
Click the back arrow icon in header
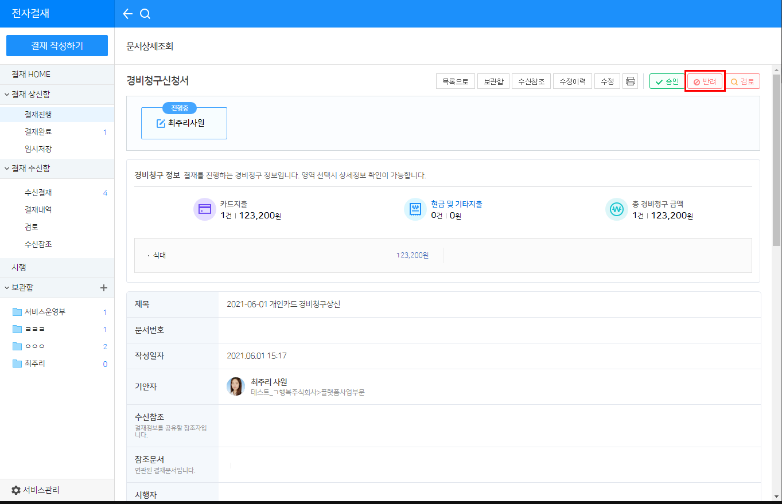[127, 14]
